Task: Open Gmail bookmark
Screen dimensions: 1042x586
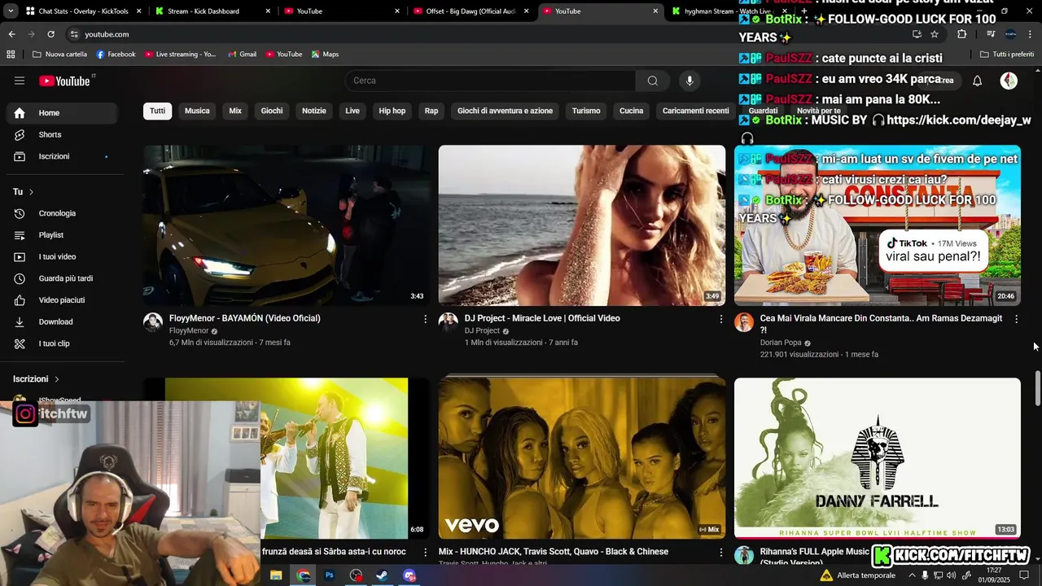Action: point(243,55)
